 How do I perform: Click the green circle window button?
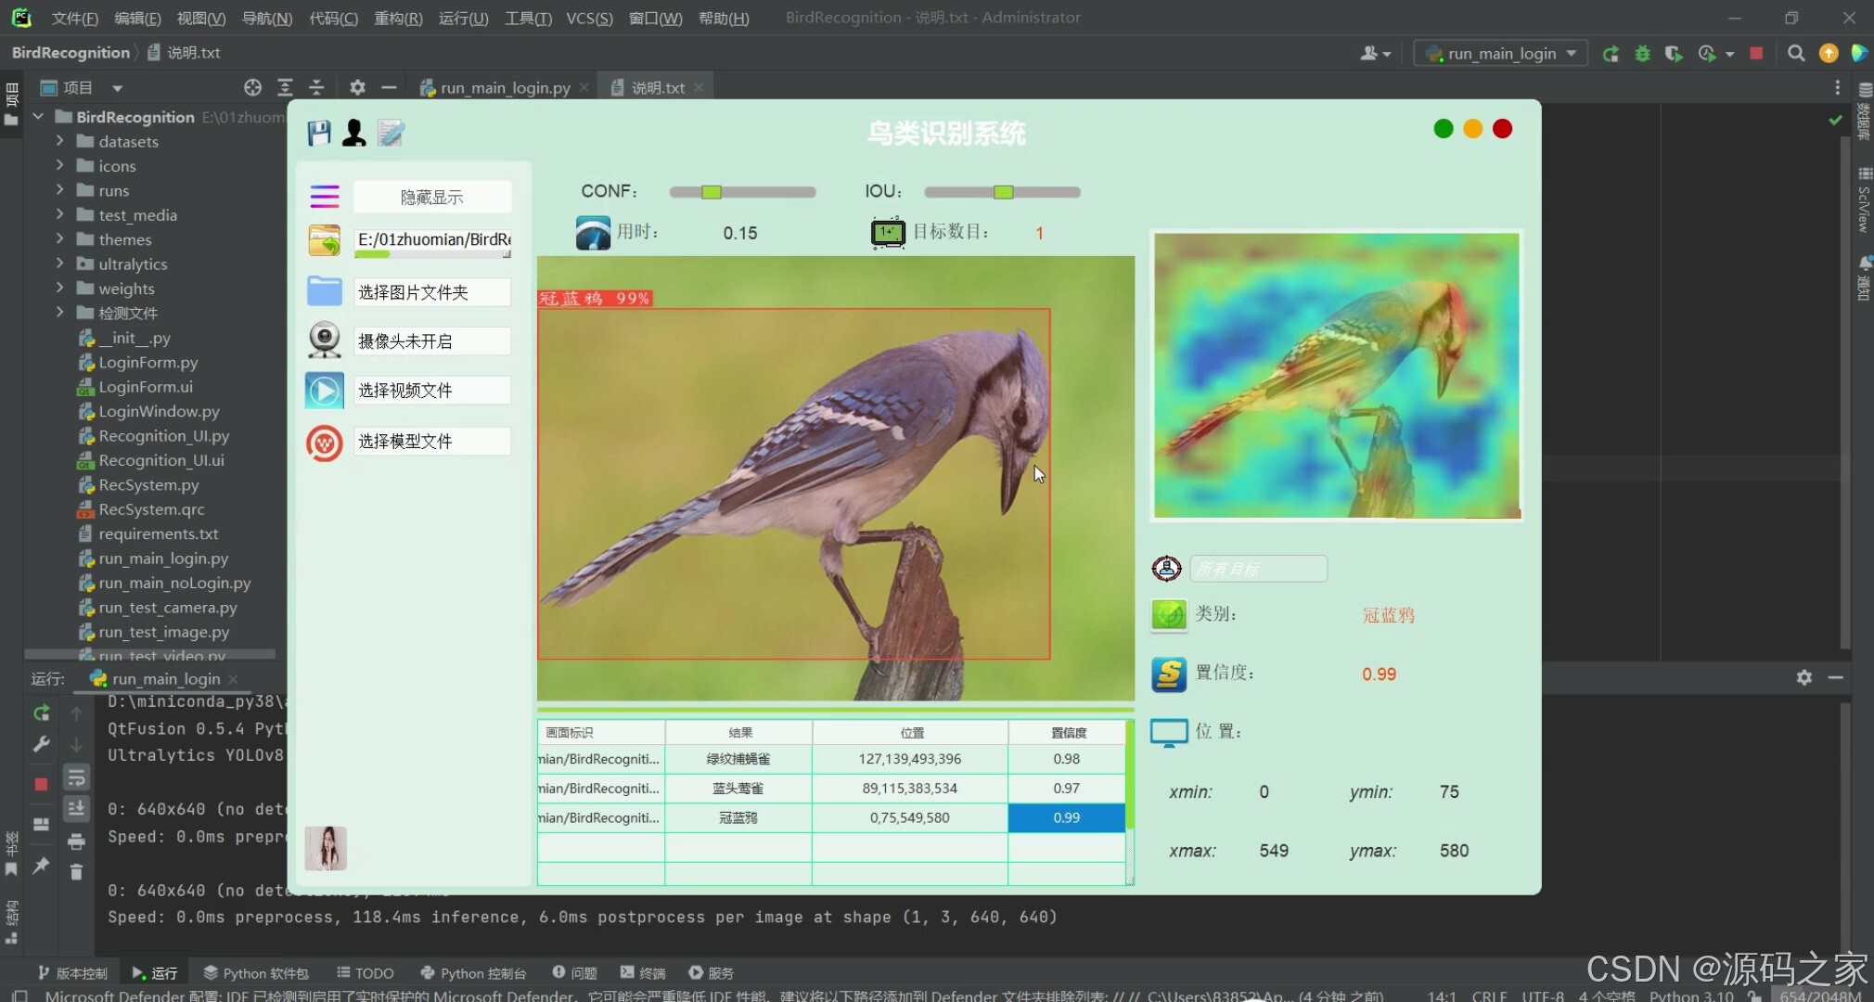tap(1443, 129)
